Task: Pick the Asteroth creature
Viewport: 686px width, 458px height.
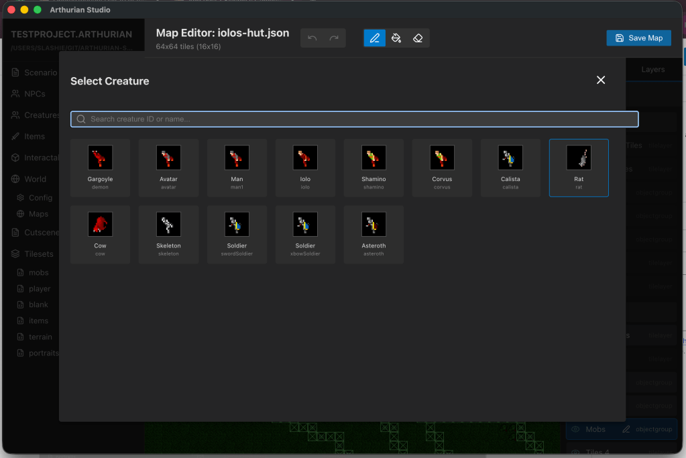Action: [x=374, y=235]
